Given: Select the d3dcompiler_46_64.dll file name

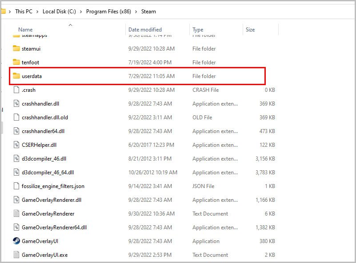Looking at the screenshot, I should click(x=48, y=173).
